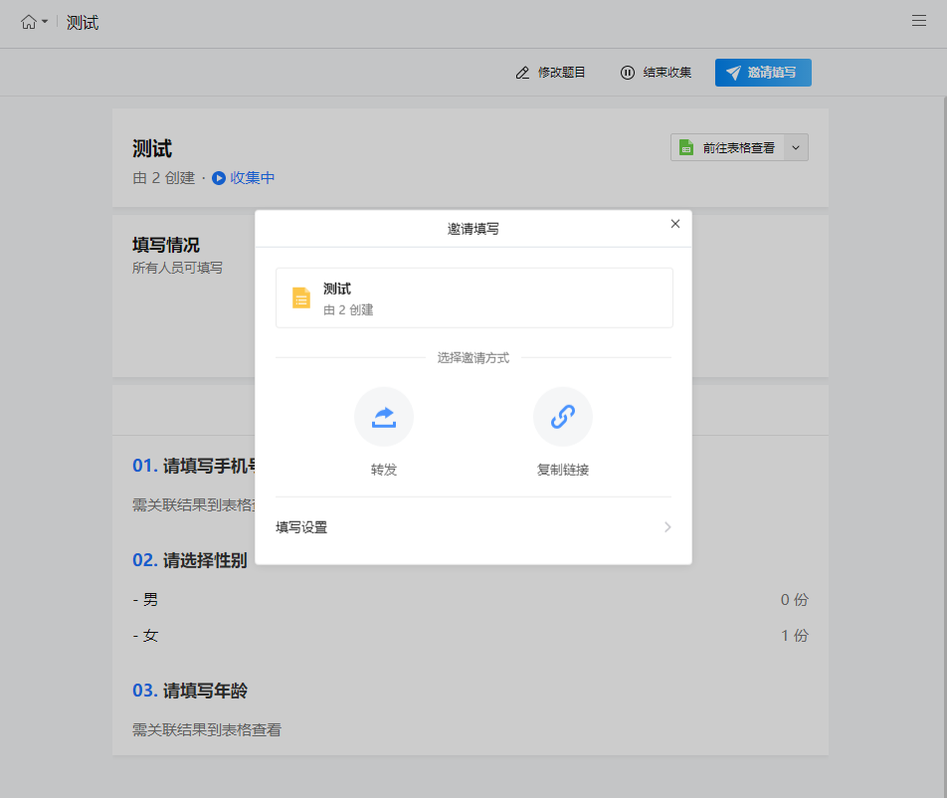The width and height of the screenshot is (947, 798).
Task: Expand the 填写设置 chevron arrow
Action: pos(667,527)
